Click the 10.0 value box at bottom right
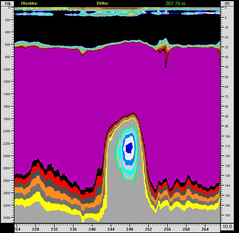Viewport: 239px width, 233px height. click(227, 226)
